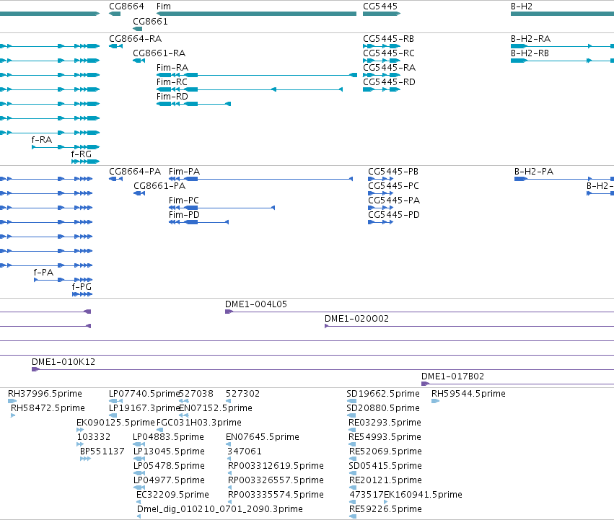Click the Fim-PC protein label
Image resolution: width=614 pixels, height=520 pixels.
coord(184,200)
